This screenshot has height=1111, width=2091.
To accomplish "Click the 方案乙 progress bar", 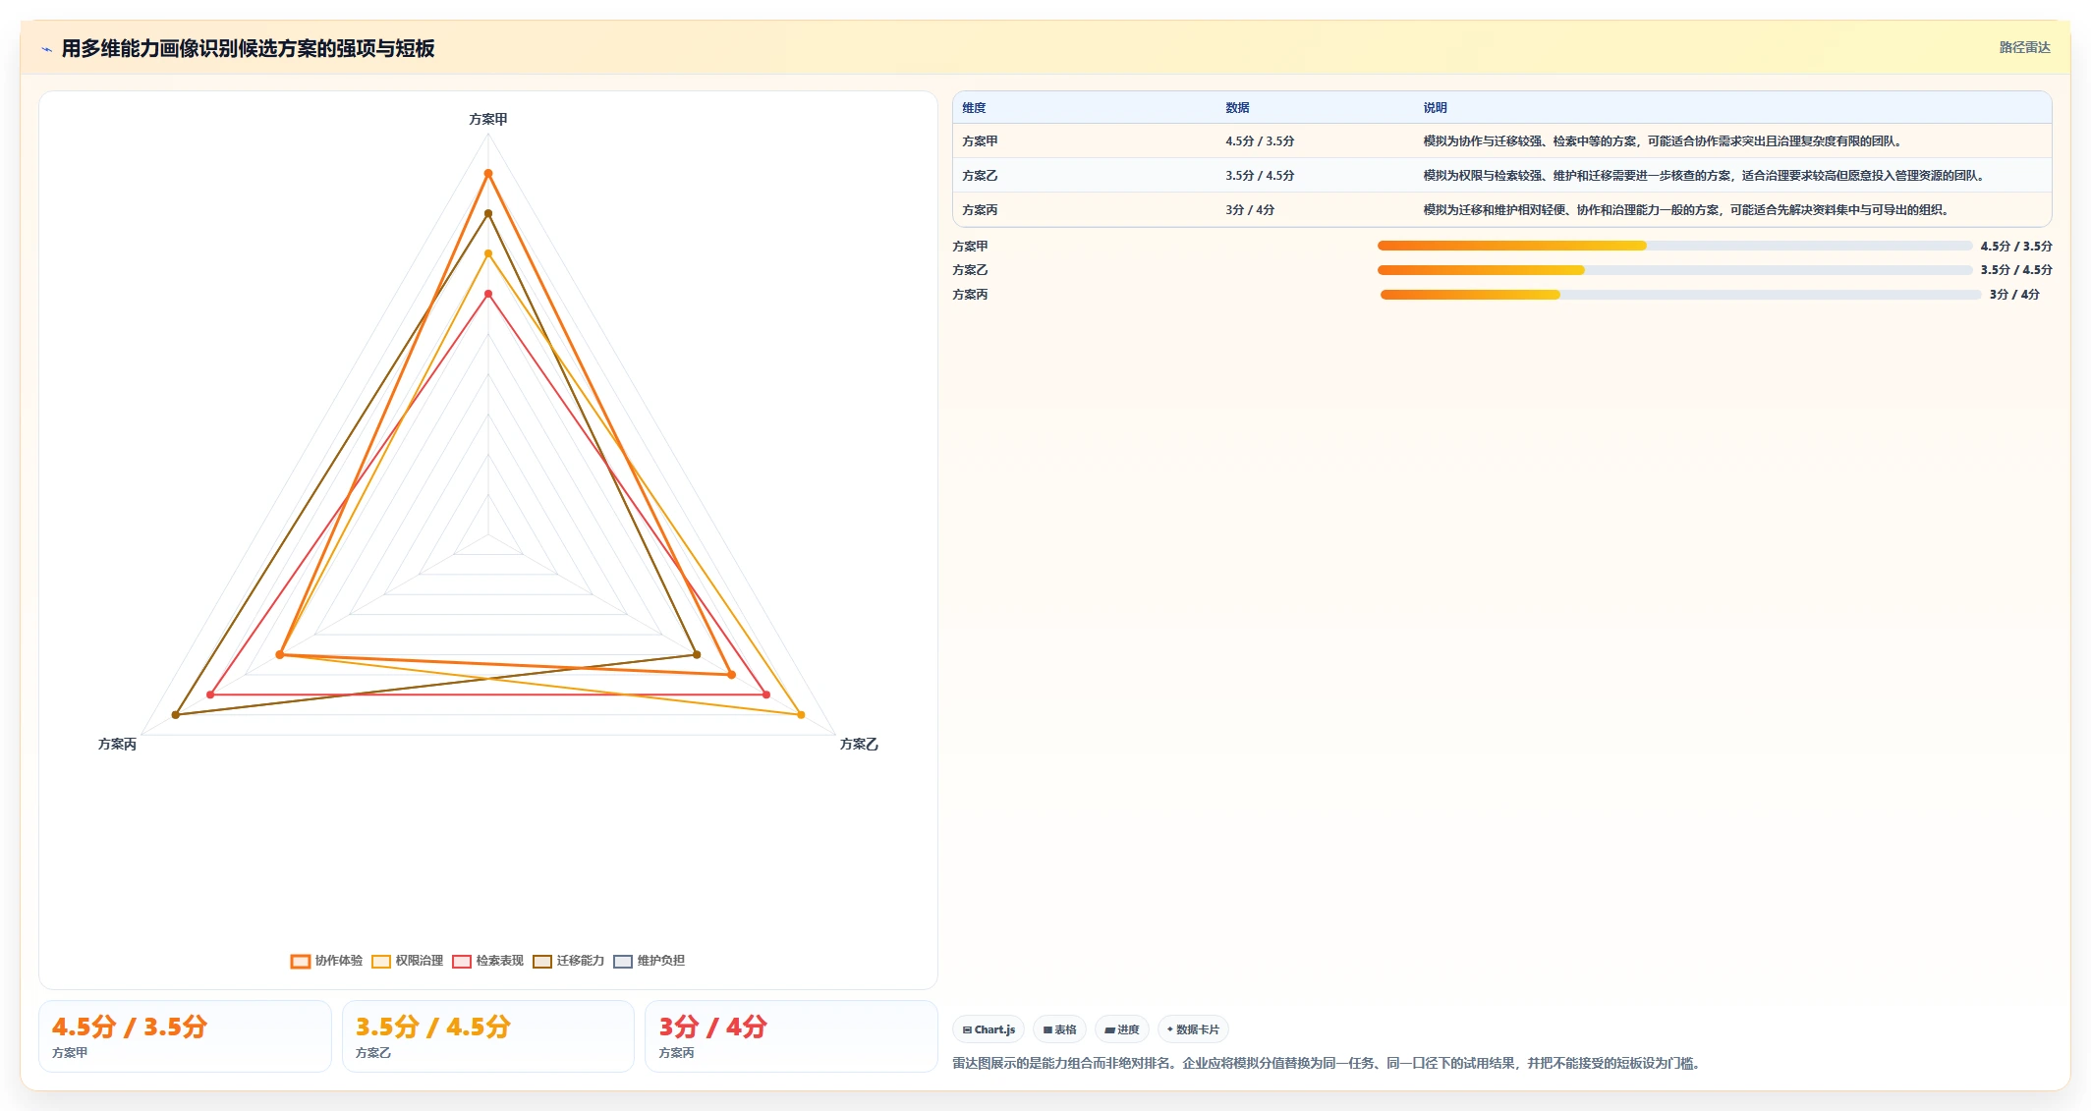I will point(1674,269).
